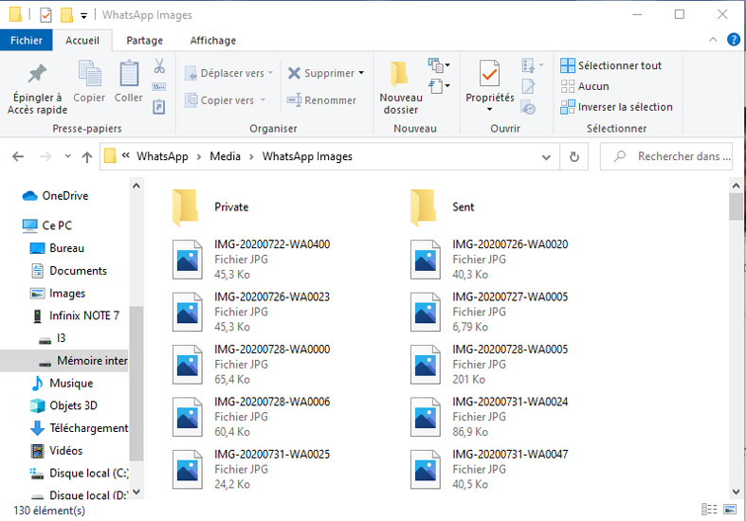Select Téléchargement in navigation pane
The height and width of the screenshot is (521, 746).
coord(79,428)
